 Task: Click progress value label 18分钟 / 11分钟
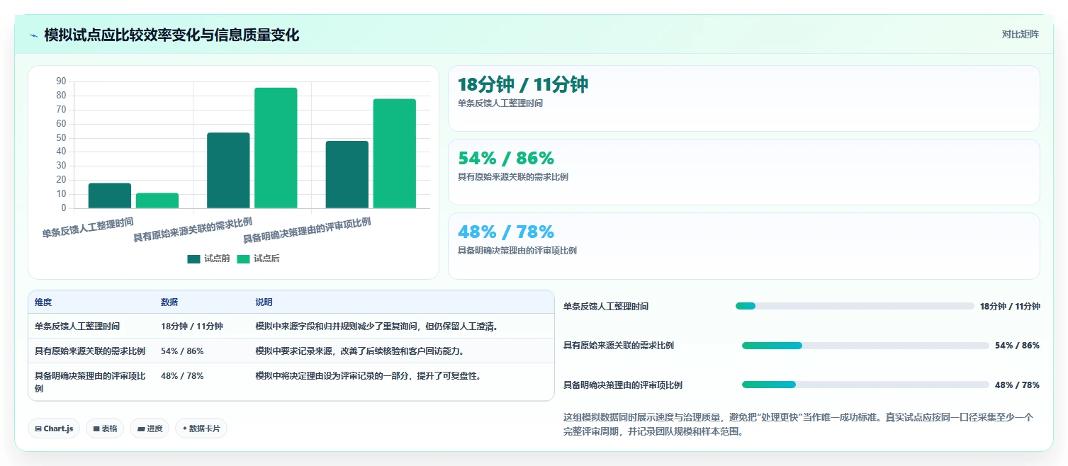point(1010,307)
